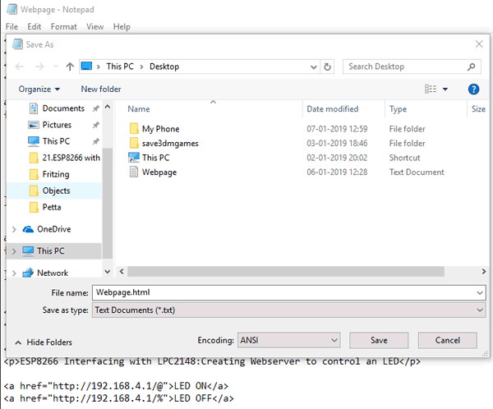
Task: Click the pin icon beside Pictures
Action: click(x=95, y=125)
